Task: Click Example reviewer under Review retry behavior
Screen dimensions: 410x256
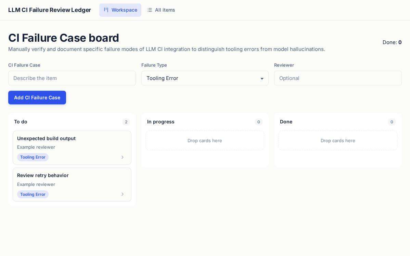Action: pos(36,185)
